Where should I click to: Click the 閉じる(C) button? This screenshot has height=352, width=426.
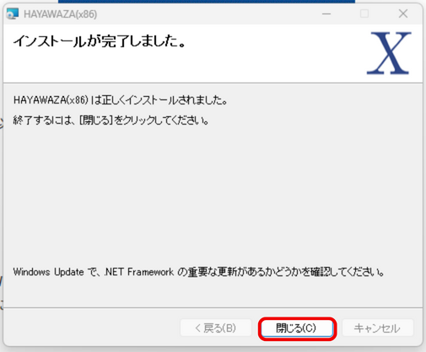click(297, 328)
